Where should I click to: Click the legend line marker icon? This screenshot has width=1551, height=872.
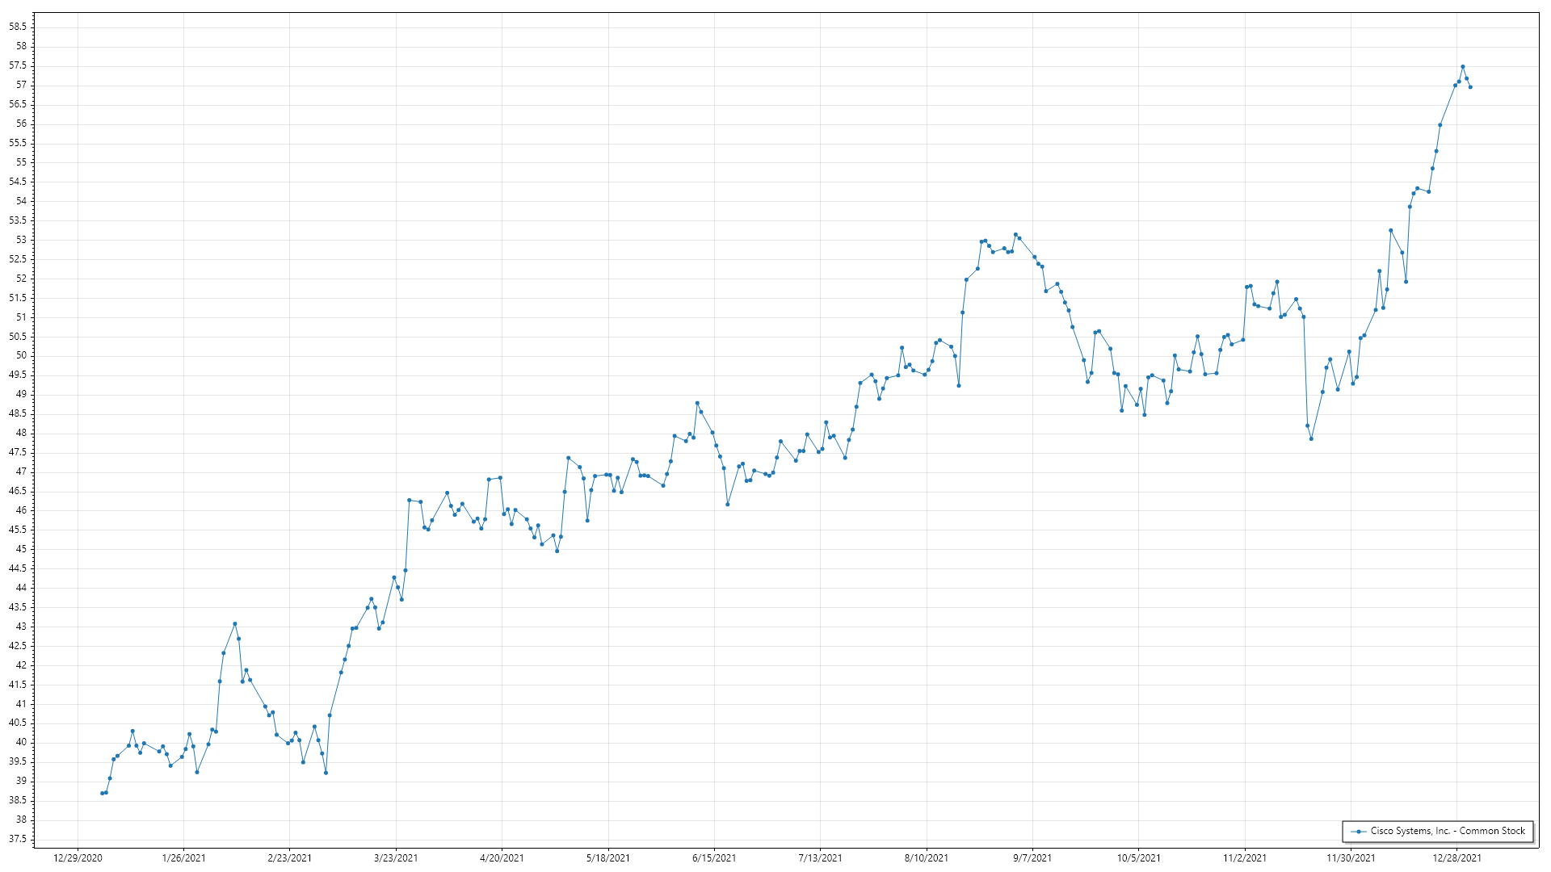point(1359,832)
